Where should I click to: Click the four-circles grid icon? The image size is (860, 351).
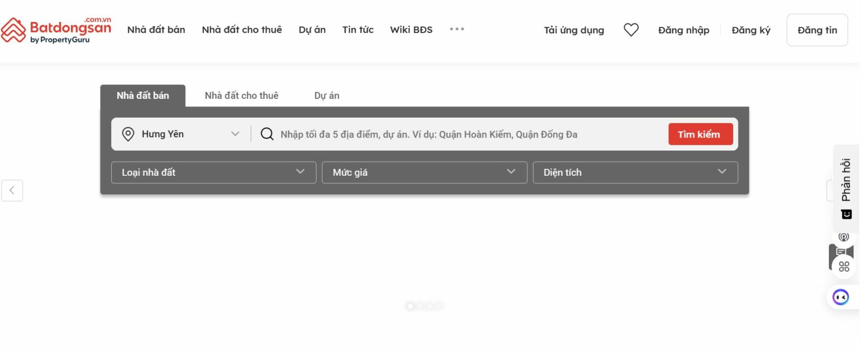click(x=844, y=267)
